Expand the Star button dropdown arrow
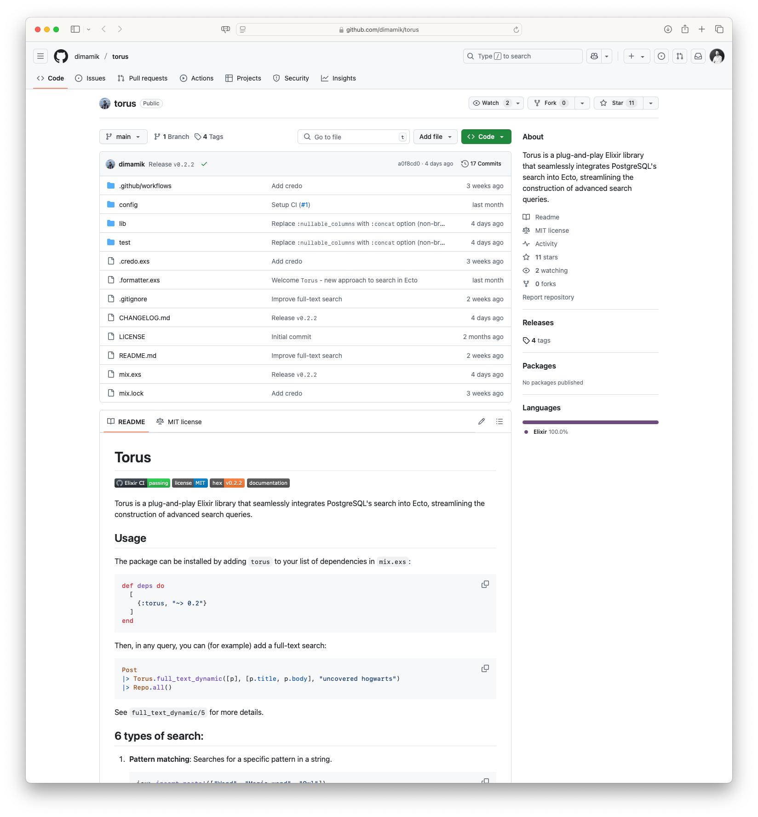Viewport: 758px width, 817px height. [x=650, y=103]
